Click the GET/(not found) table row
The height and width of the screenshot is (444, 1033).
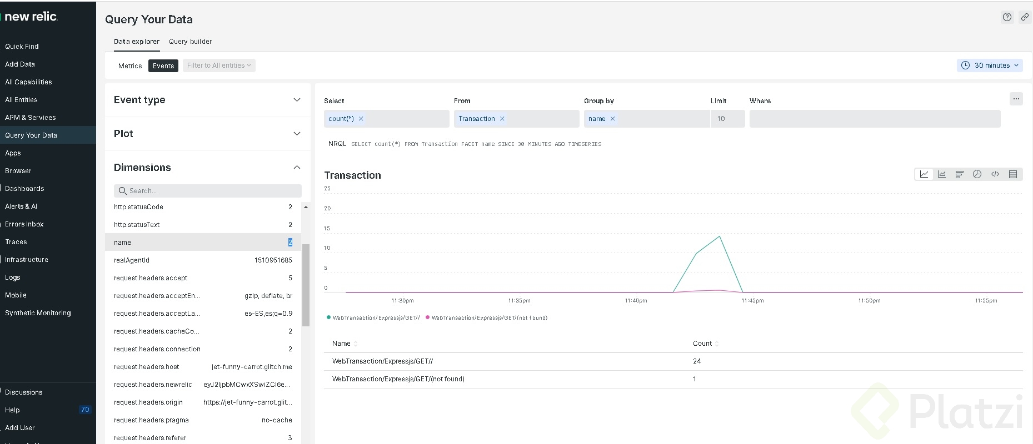point(673,379)
